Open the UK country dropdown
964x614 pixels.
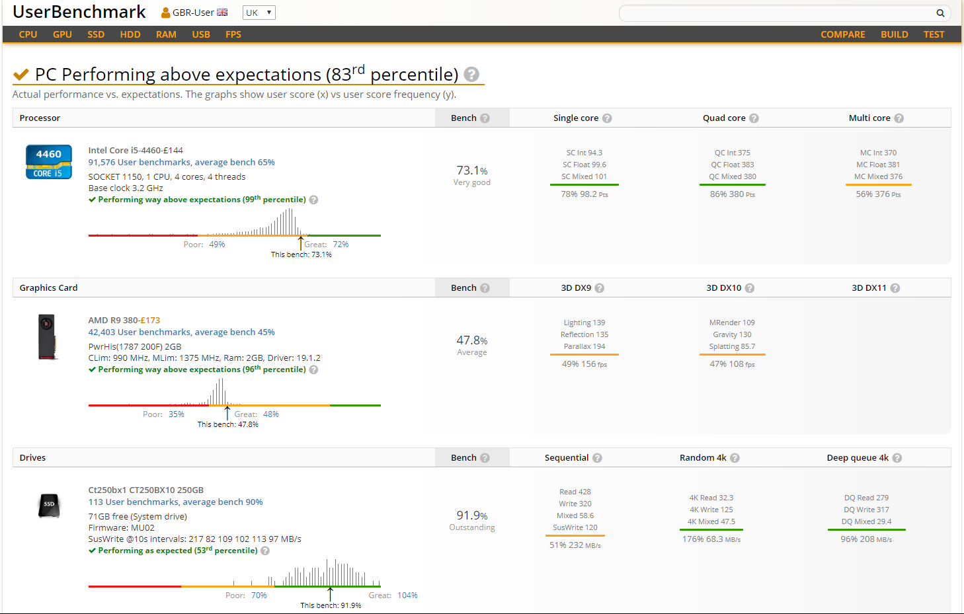pos(259,13)
